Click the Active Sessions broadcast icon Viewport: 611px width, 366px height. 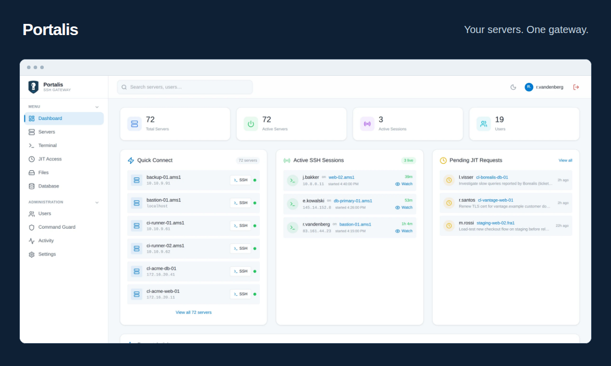[x=367, y=124]
